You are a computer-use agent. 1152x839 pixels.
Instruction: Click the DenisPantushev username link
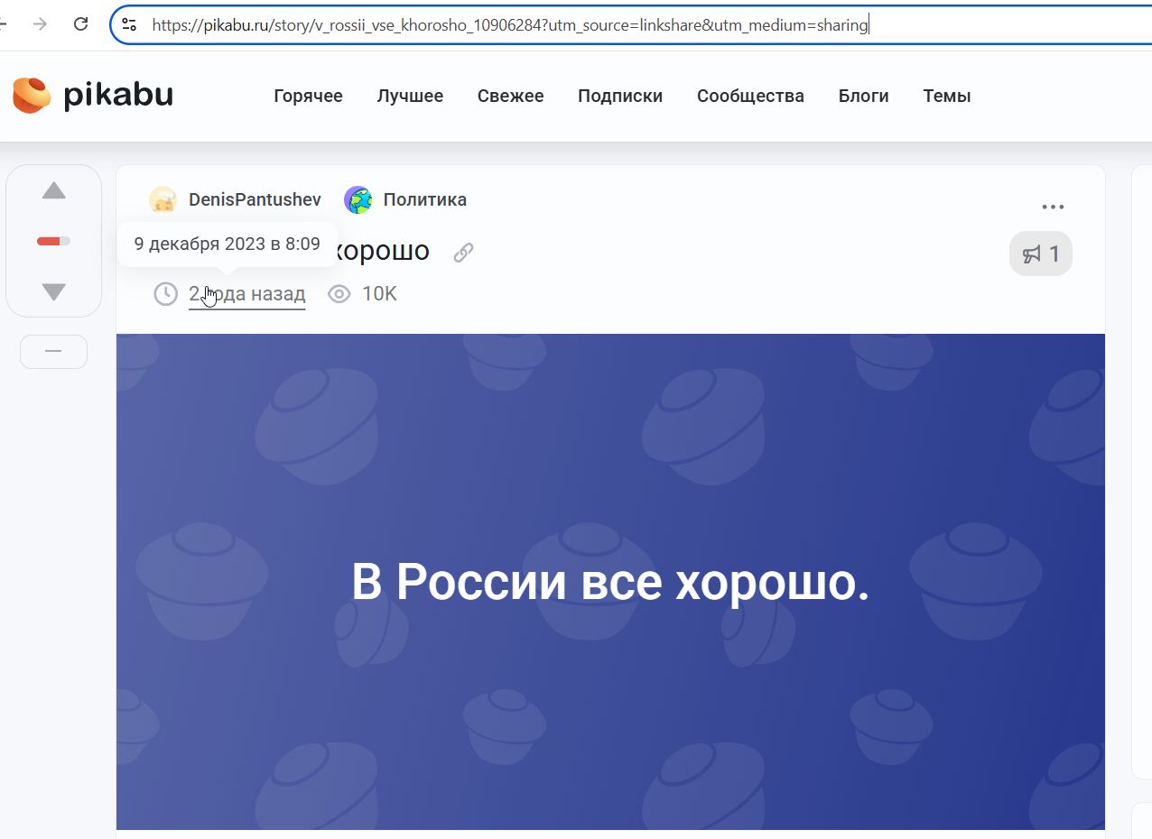coord(255,199)
